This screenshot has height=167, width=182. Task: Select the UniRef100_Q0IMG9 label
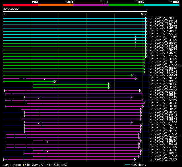[163, 147]
